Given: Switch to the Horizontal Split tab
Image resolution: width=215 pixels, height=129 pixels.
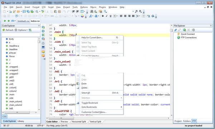Looking at the screenshot, I should click(79, 121).
